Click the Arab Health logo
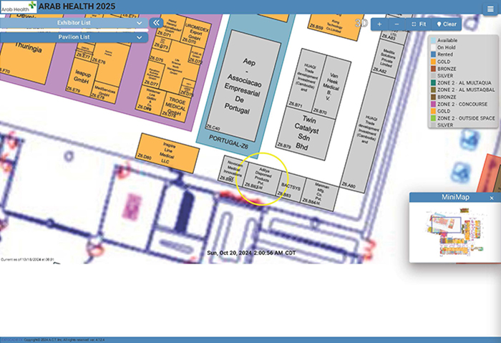Image resolution: width=501 pixels, height=343 pixels. 19,6
